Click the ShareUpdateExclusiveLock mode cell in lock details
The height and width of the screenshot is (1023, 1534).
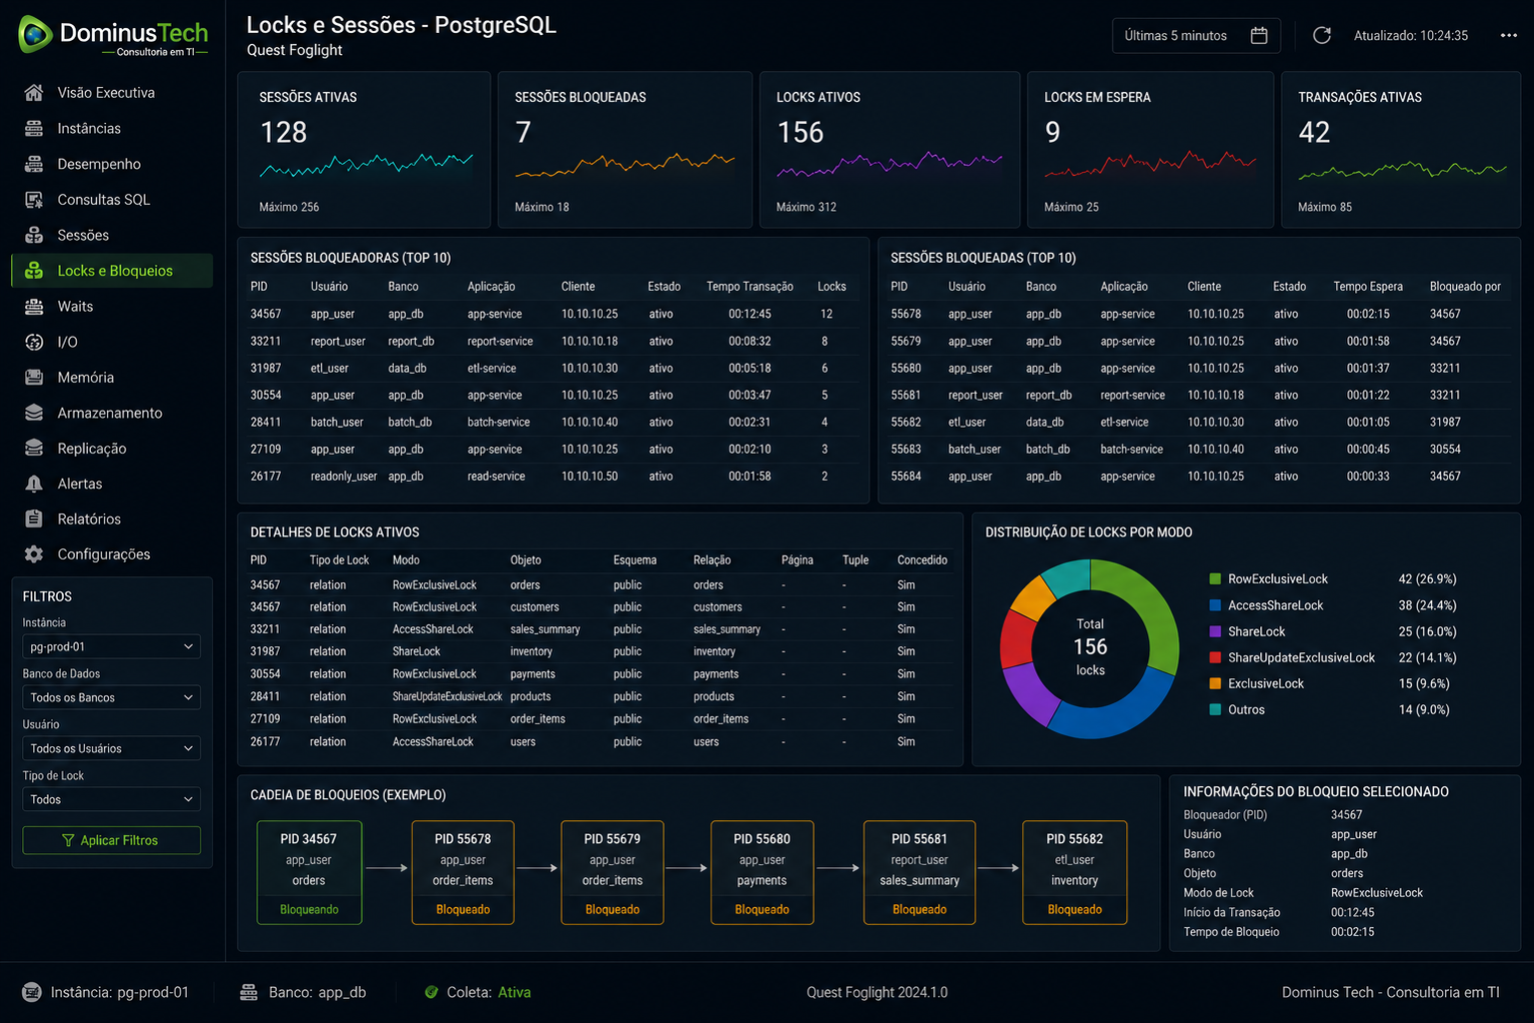coord(447,697)
